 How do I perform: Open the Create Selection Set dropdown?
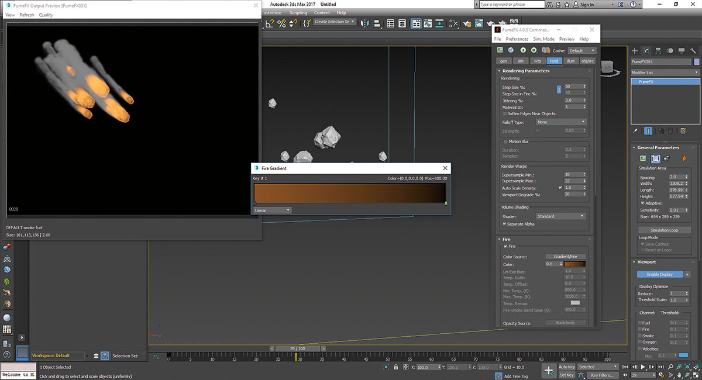335,22
